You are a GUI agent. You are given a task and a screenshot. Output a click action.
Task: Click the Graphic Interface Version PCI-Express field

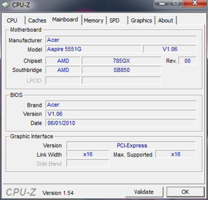tap(131, 145)
